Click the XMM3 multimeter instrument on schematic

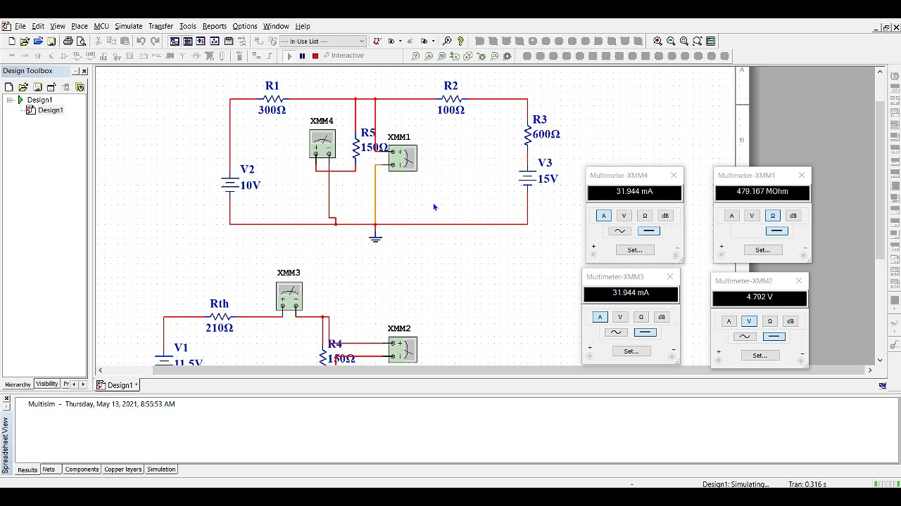(289, 296)
